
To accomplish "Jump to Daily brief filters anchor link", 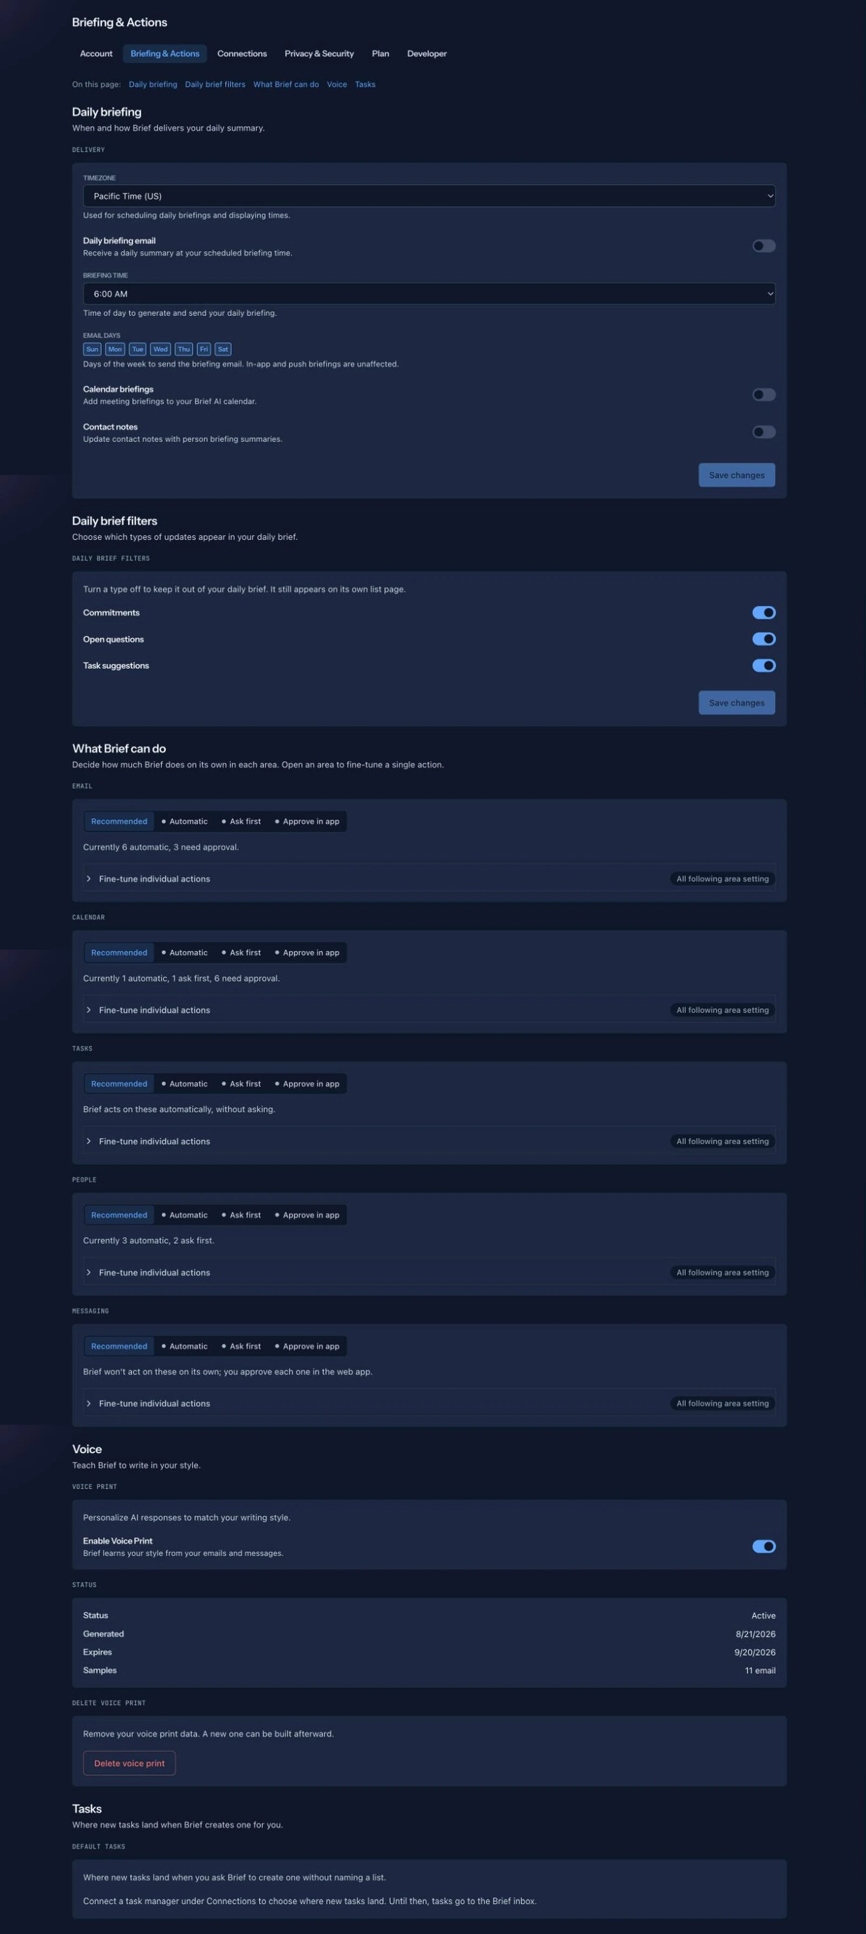I will (215, 84).
